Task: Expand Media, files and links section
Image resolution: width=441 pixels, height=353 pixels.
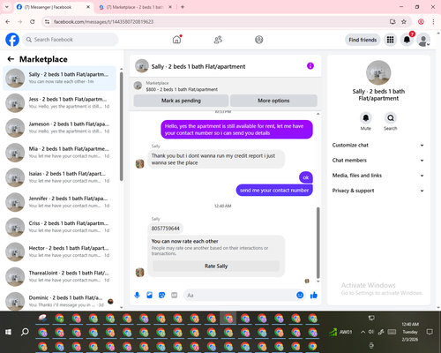Action: [378, 176]
